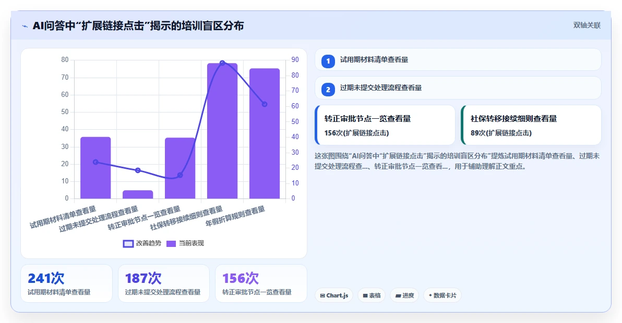Click the lightning icon beside the title
Viewport: 622px width, 323px height.
click(25, 26)
